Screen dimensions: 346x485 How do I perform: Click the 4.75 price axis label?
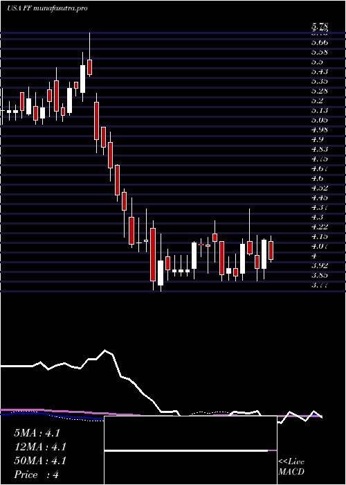pos(320,159)
